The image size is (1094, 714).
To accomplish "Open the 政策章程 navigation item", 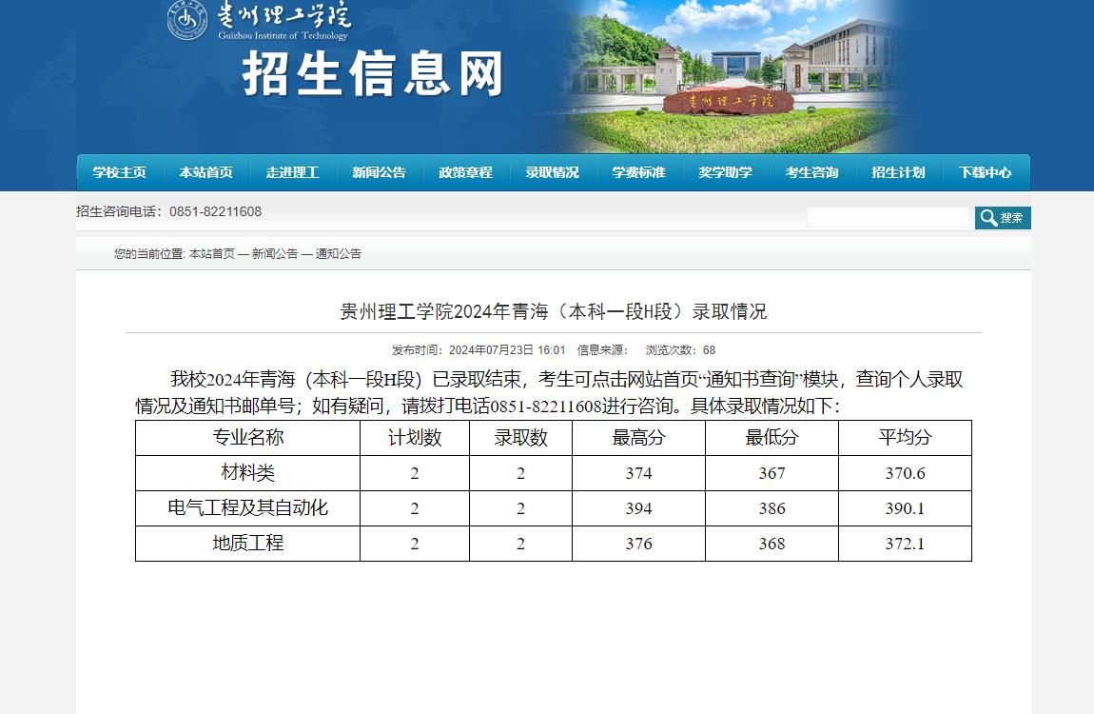I will [x=465, y=172].
